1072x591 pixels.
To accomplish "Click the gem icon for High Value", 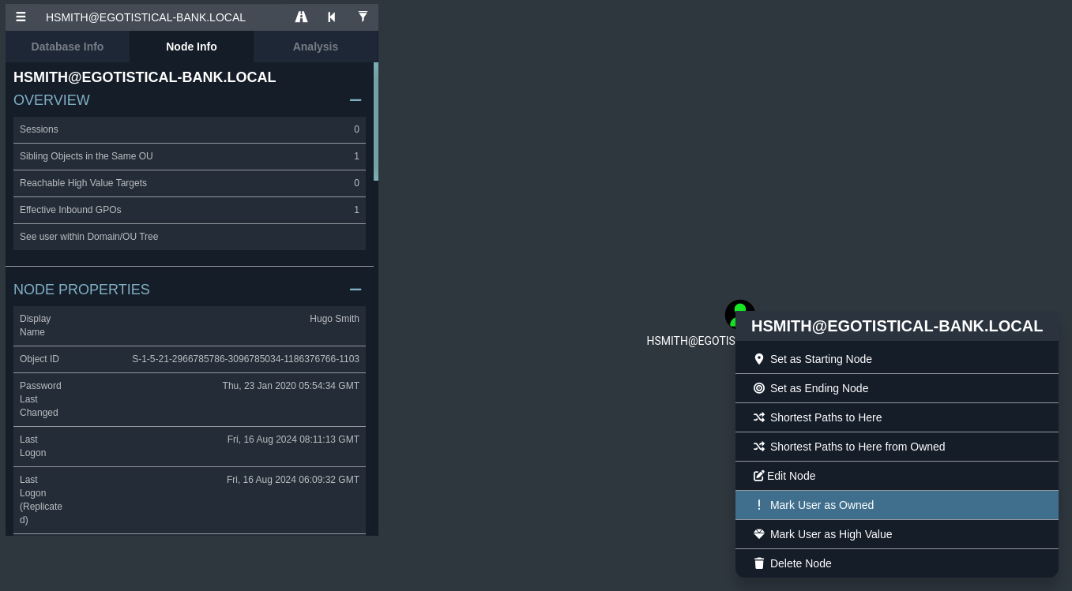I will (759, 534).
